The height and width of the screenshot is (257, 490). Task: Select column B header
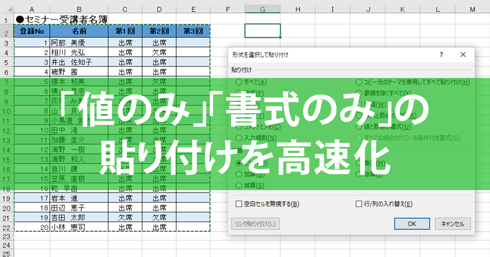point(79,9)
